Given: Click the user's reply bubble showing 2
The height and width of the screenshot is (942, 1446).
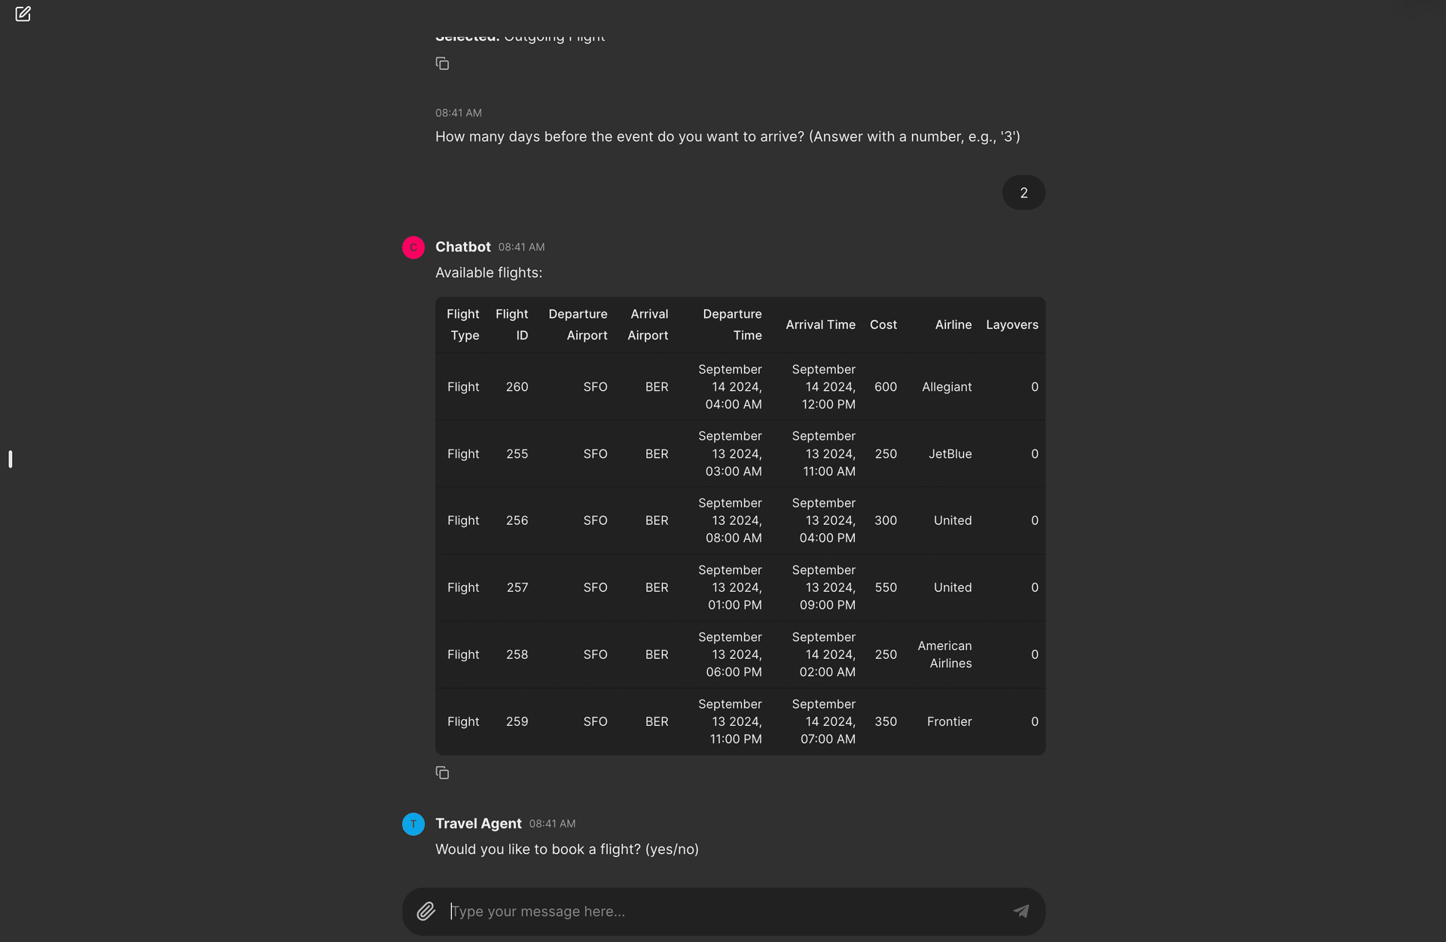Looking at the screenshot, I should click(x=1023, y=192).
